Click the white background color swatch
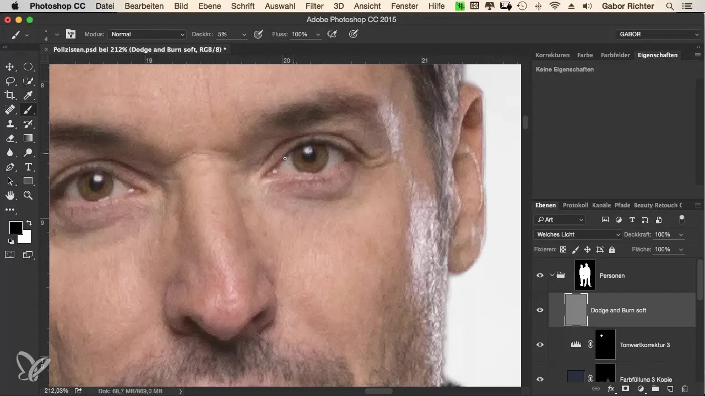The width and height of the screenshot is (705, 396). point(25,237)
